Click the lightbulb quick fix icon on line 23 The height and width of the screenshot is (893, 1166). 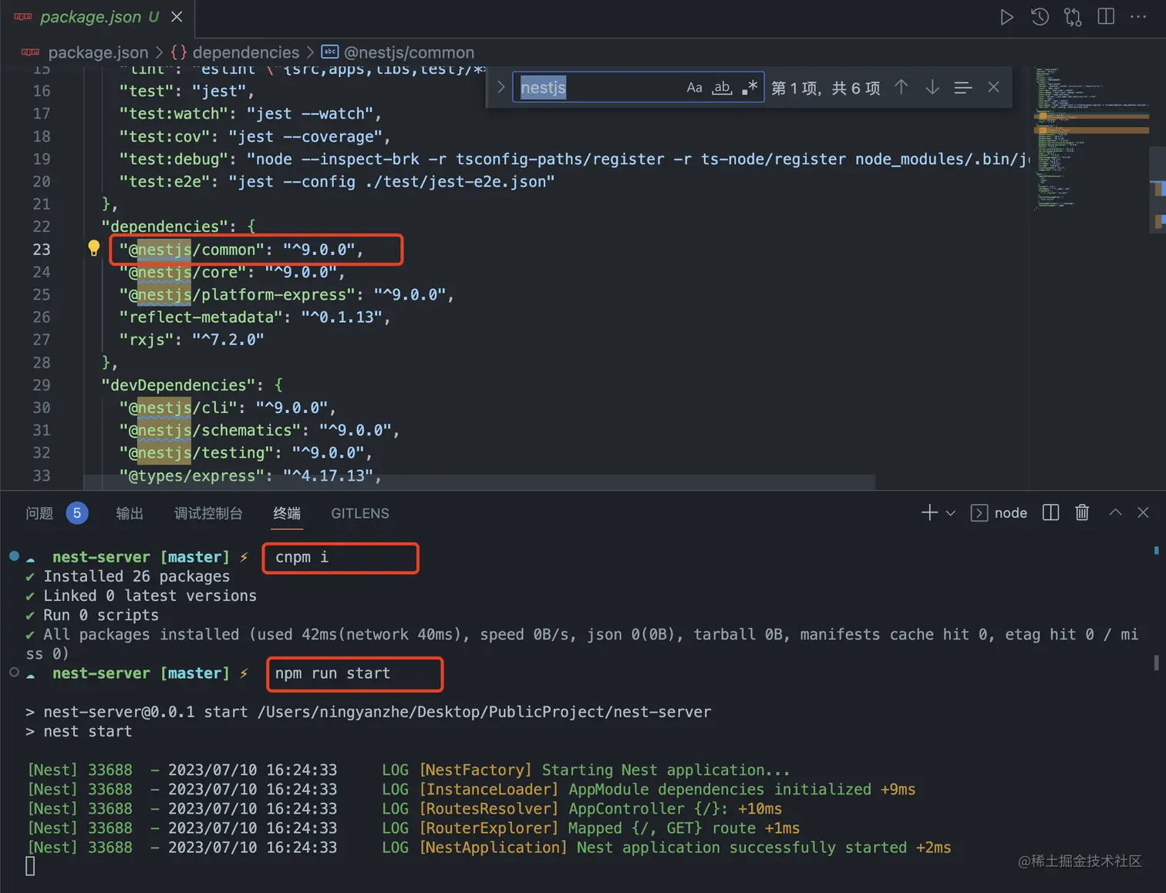click(93, 248)
